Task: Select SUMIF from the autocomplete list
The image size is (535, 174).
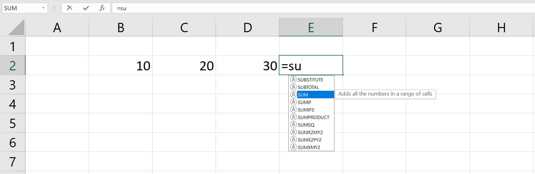Action: point(311,102)
